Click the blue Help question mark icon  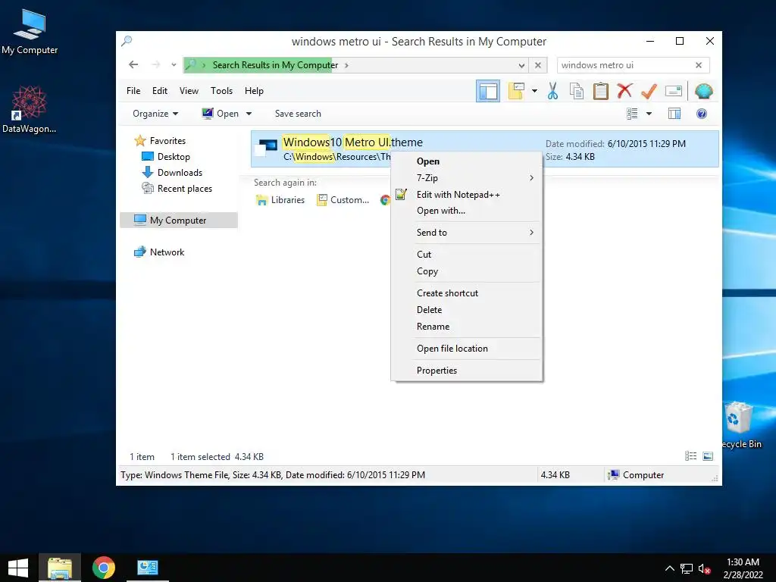(701, 114)
